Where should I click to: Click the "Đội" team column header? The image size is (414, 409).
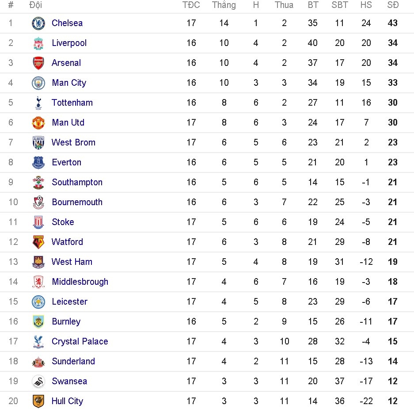coord(35,5)
